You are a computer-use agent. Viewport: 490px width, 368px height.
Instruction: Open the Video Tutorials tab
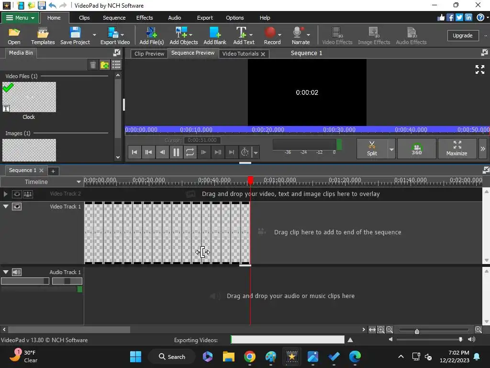click(x=240, y=54)
